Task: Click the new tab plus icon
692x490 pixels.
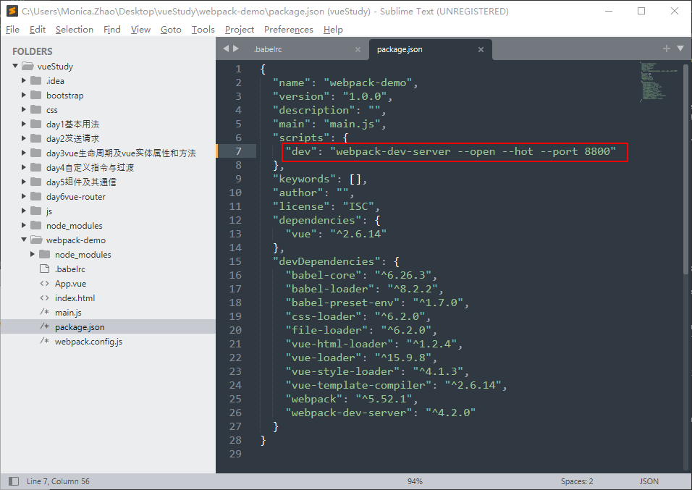Action: 667,48
